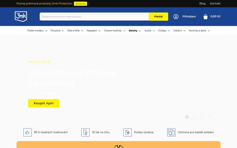Expand the Ostatní chevron

[184, 31]
